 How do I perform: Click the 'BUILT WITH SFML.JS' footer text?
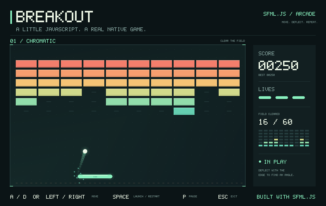click(x=286, y=197)
